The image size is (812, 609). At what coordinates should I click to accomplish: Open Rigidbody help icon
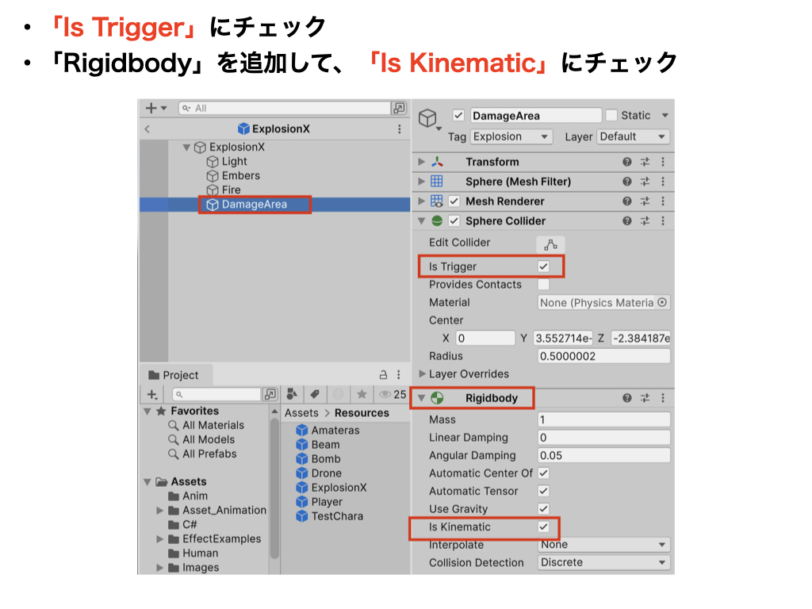[627, 398]
